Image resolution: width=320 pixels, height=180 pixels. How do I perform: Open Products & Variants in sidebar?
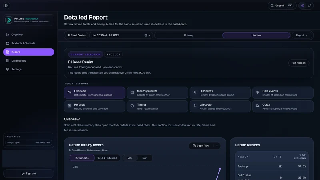click(x=28, y=43)
